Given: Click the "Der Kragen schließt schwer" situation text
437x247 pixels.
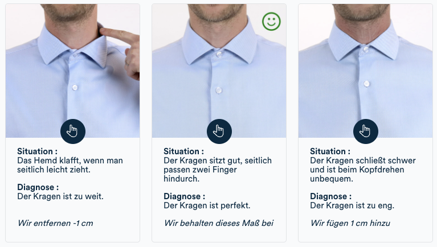Looking at the screenshot, I should coord(362,170).
